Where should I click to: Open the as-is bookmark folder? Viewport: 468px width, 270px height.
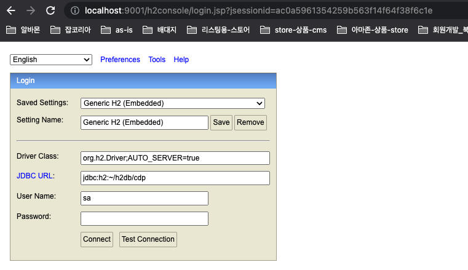[x=117, y=30]
